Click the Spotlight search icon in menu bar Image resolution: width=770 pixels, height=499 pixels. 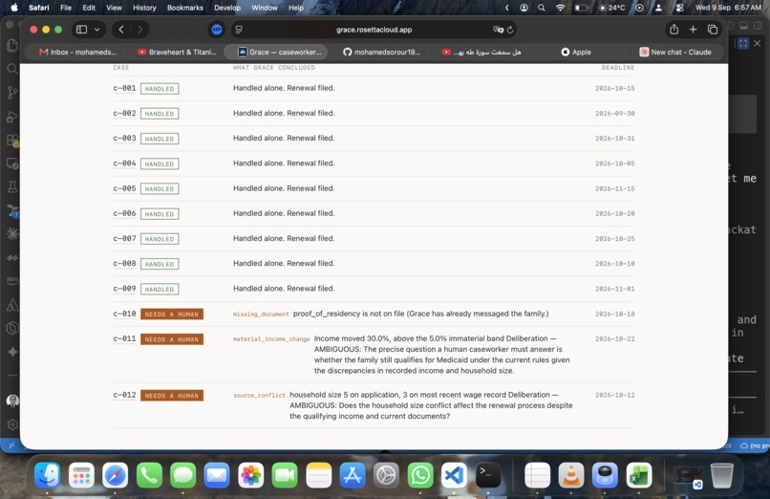[541, 8]
